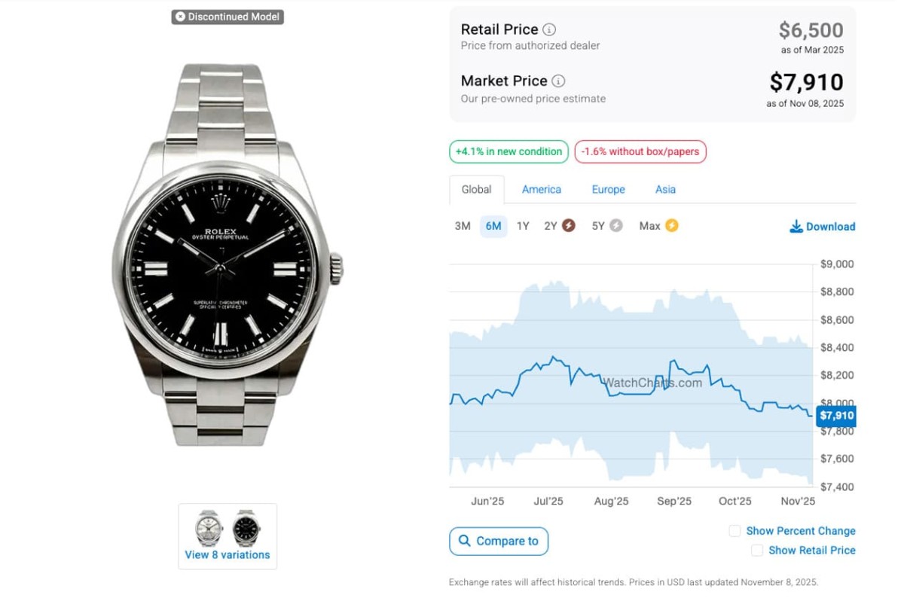Select the 1Y time range
The height and width of the screenshot is (598, 904).
tap(523, 226)
